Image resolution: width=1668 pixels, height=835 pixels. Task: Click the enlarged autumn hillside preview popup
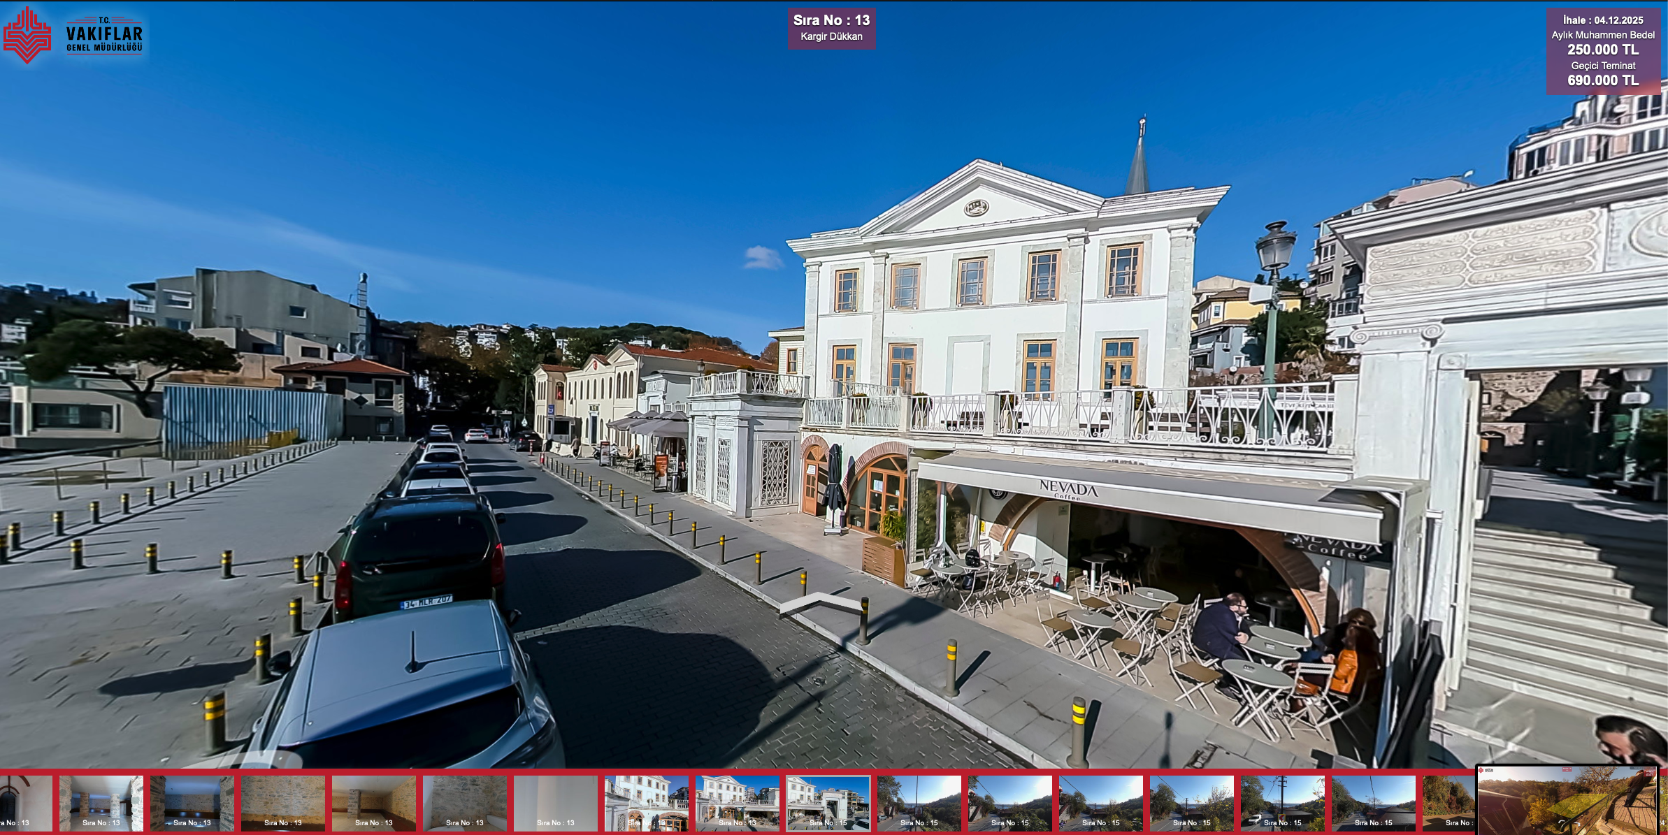1566,801
